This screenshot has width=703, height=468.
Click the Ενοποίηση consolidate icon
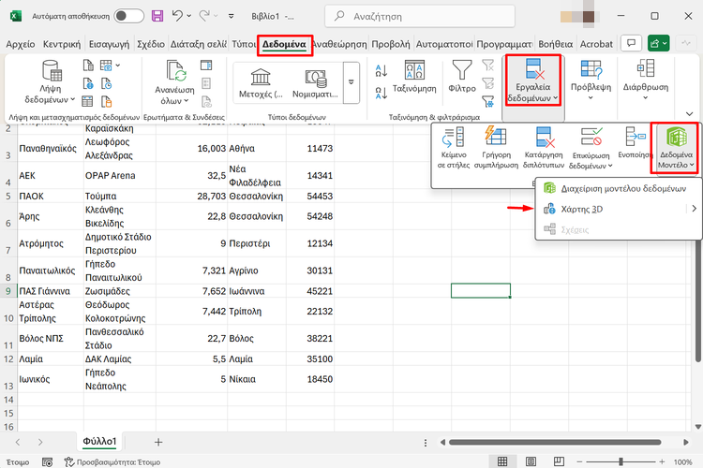point(635,143)
